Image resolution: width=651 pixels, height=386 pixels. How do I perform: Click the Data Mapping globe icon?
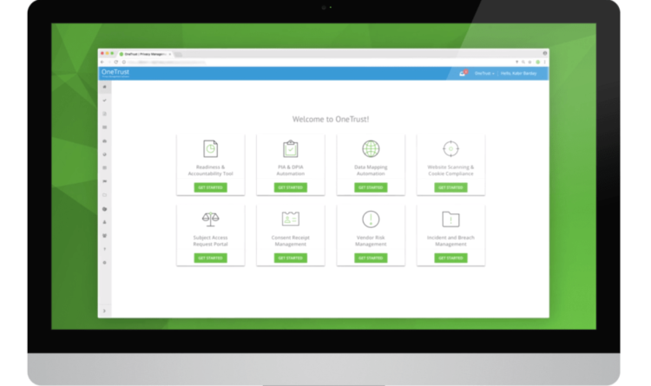point(371,148)
